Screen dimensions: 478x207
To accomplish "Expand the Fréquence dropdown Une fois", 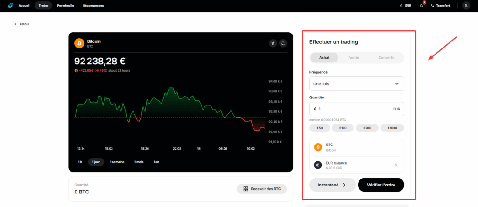I will pyautogui.click(x=357, y=84).
